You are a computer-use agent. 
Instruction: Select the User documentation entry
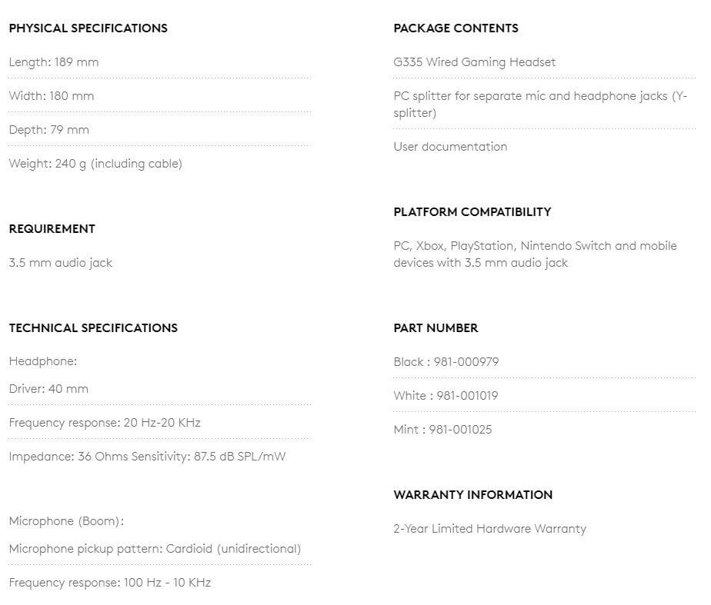coord(450,147)
